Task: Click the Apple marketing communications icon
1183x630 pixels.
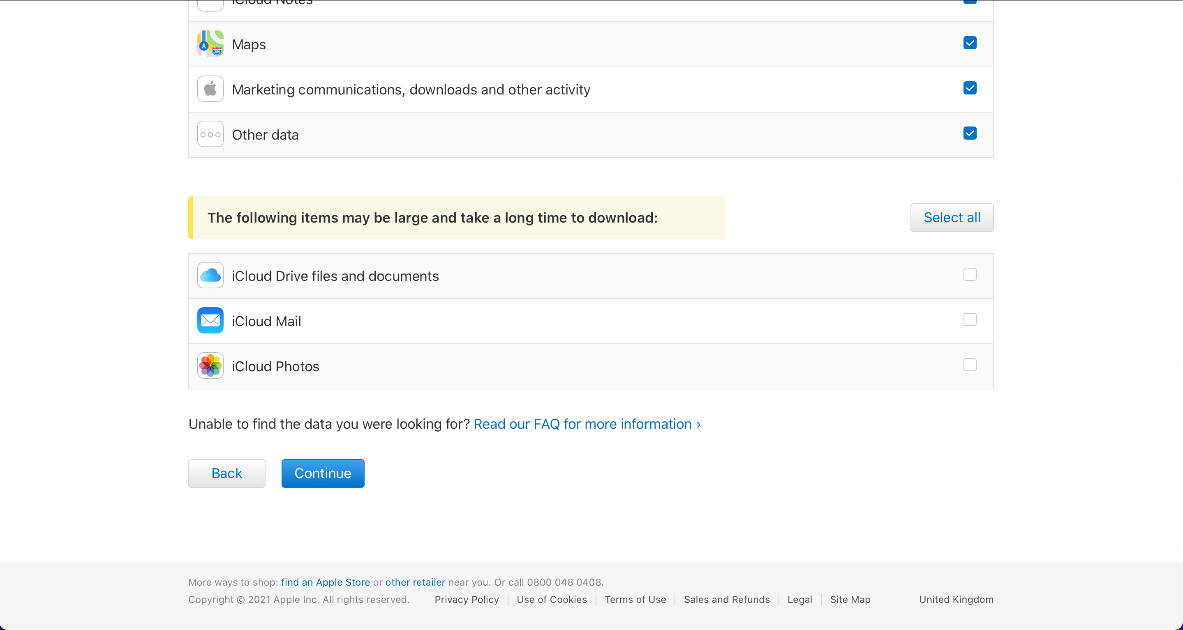Action: [210, 89]
